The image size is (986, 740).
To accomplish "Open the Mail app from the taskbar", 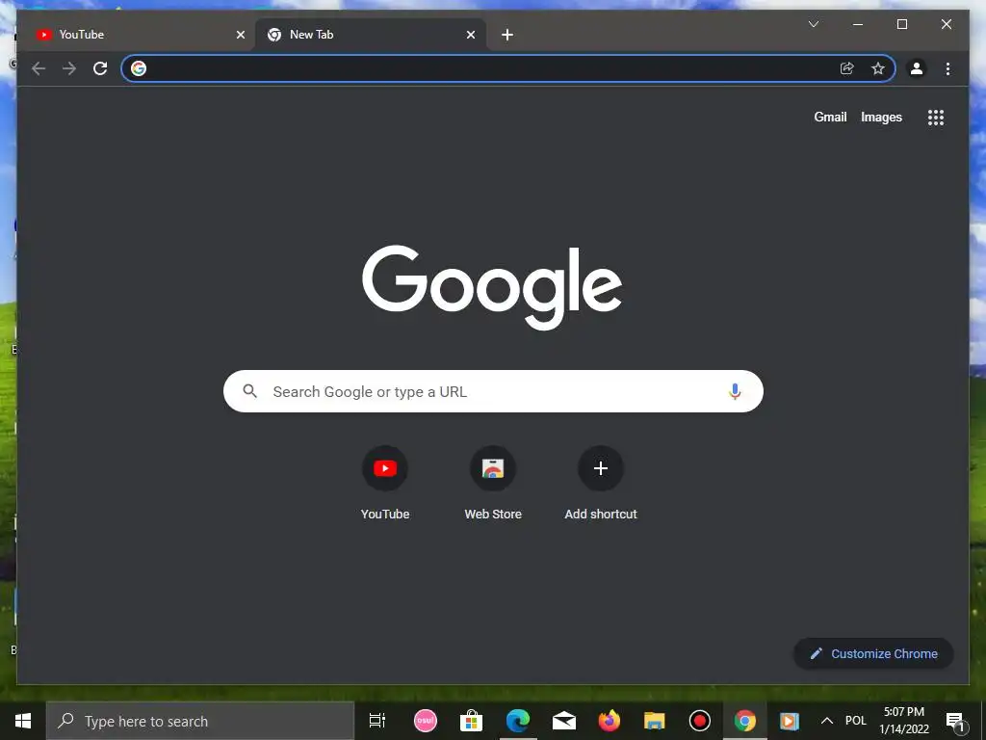I will [564, 721].
